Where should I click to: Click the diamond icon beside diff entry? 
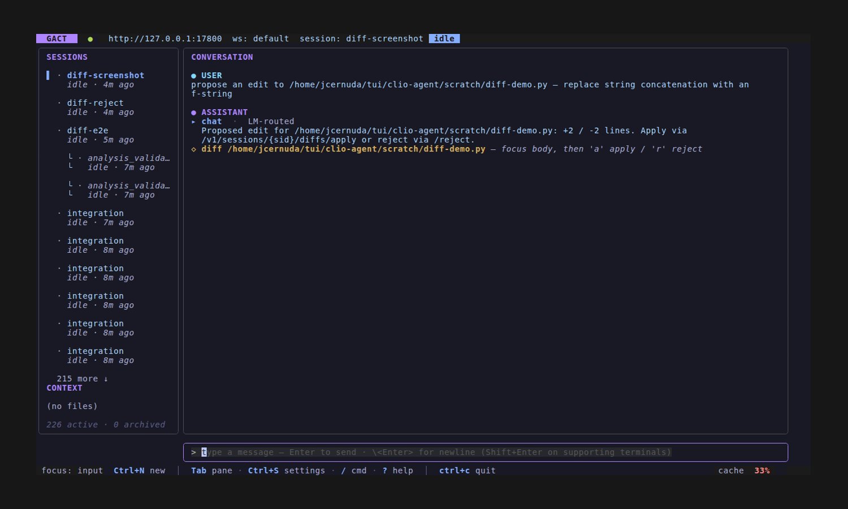click(194, 149)
